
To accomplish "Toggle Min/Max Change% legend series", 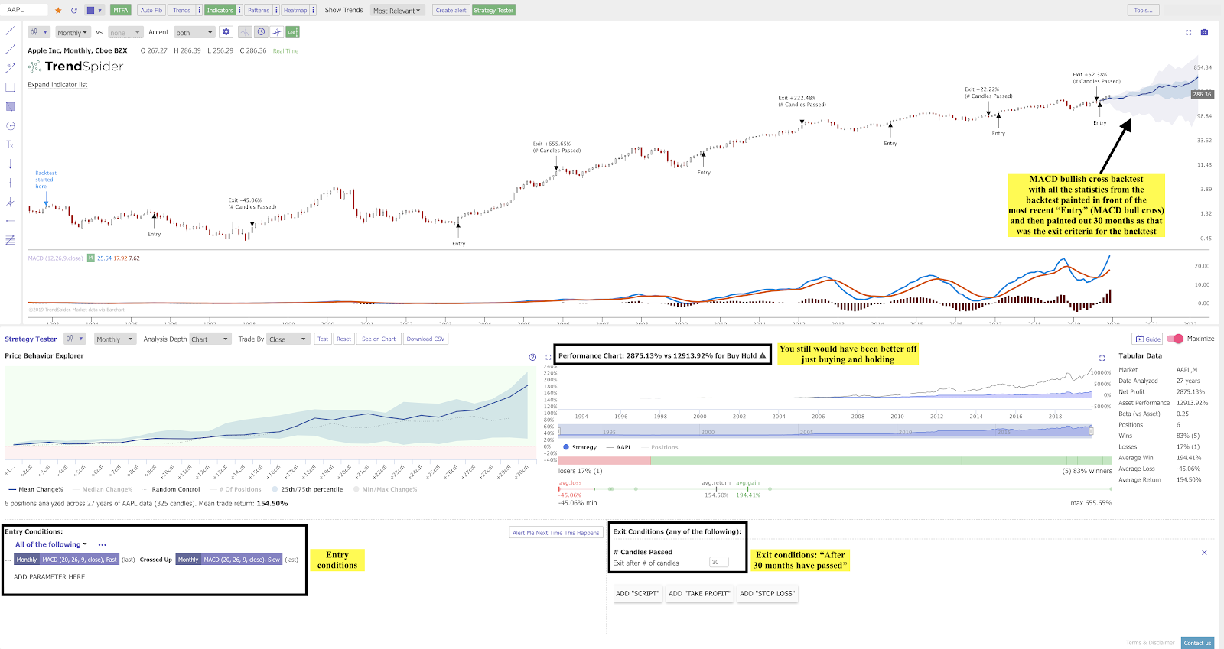I will pos(386,489).
